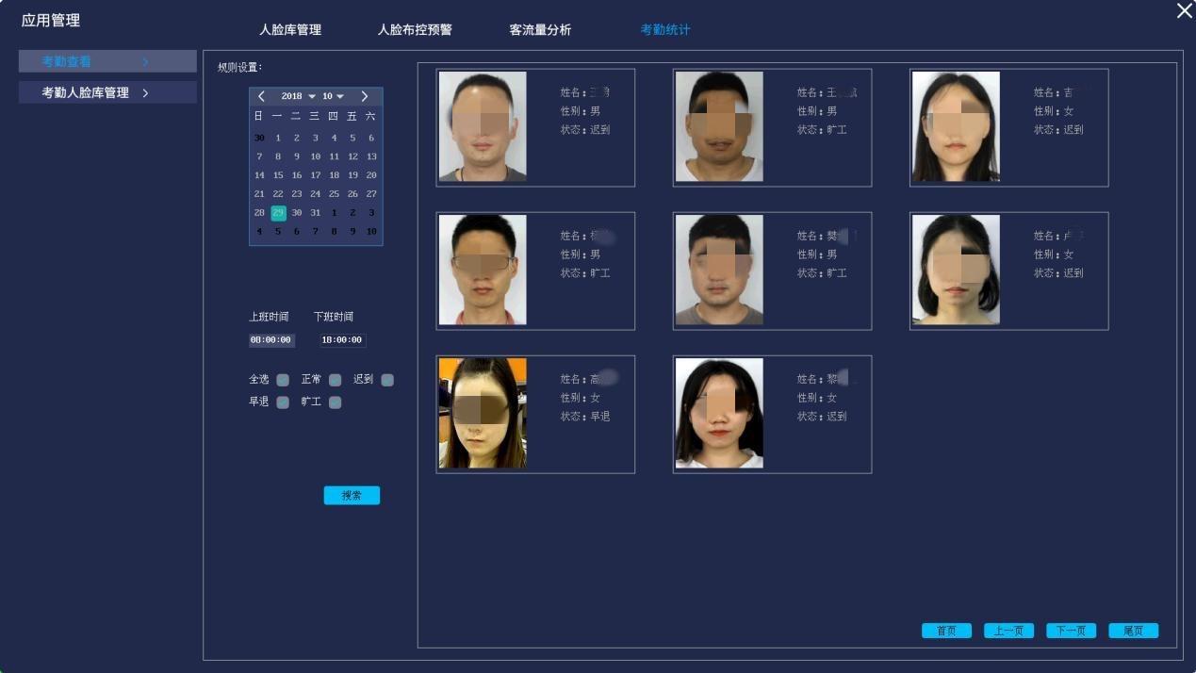Select date 31 in calendar
Image resolution: width=1196 pixels, height=673 pixels.
(x=316, y=213)
